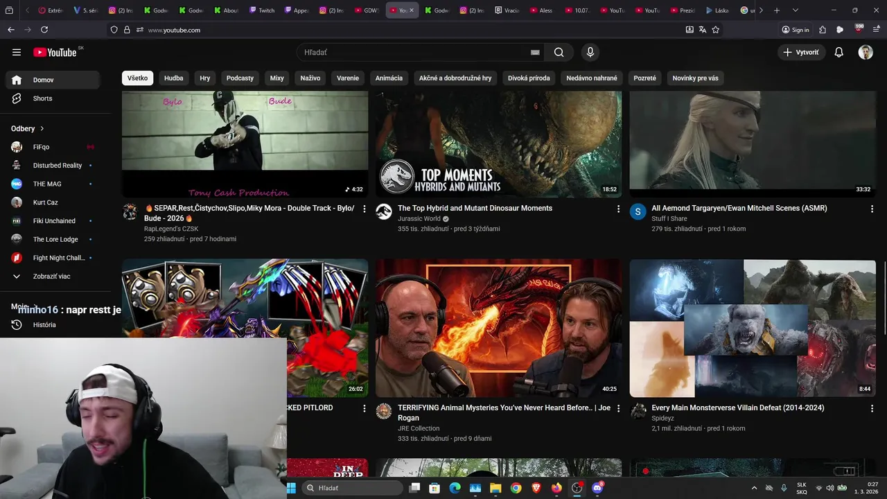The width and height of the screenshot is (887, 499).
Task: Open the Windows Start menu
Action: pos(292,488)
